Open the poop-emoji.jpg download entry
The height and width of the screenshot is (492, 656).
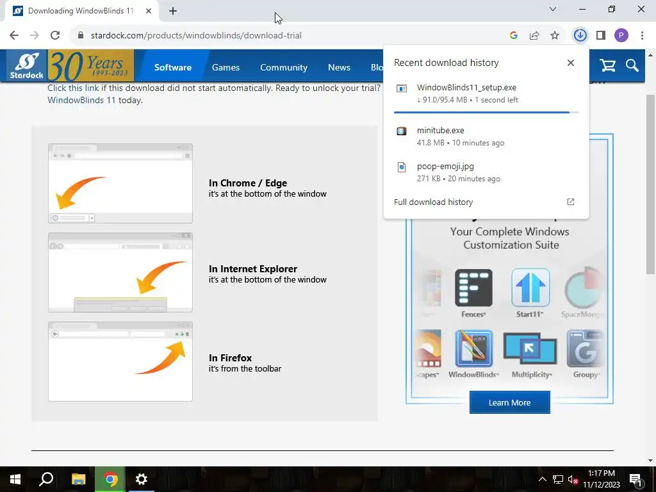[486, 172]
